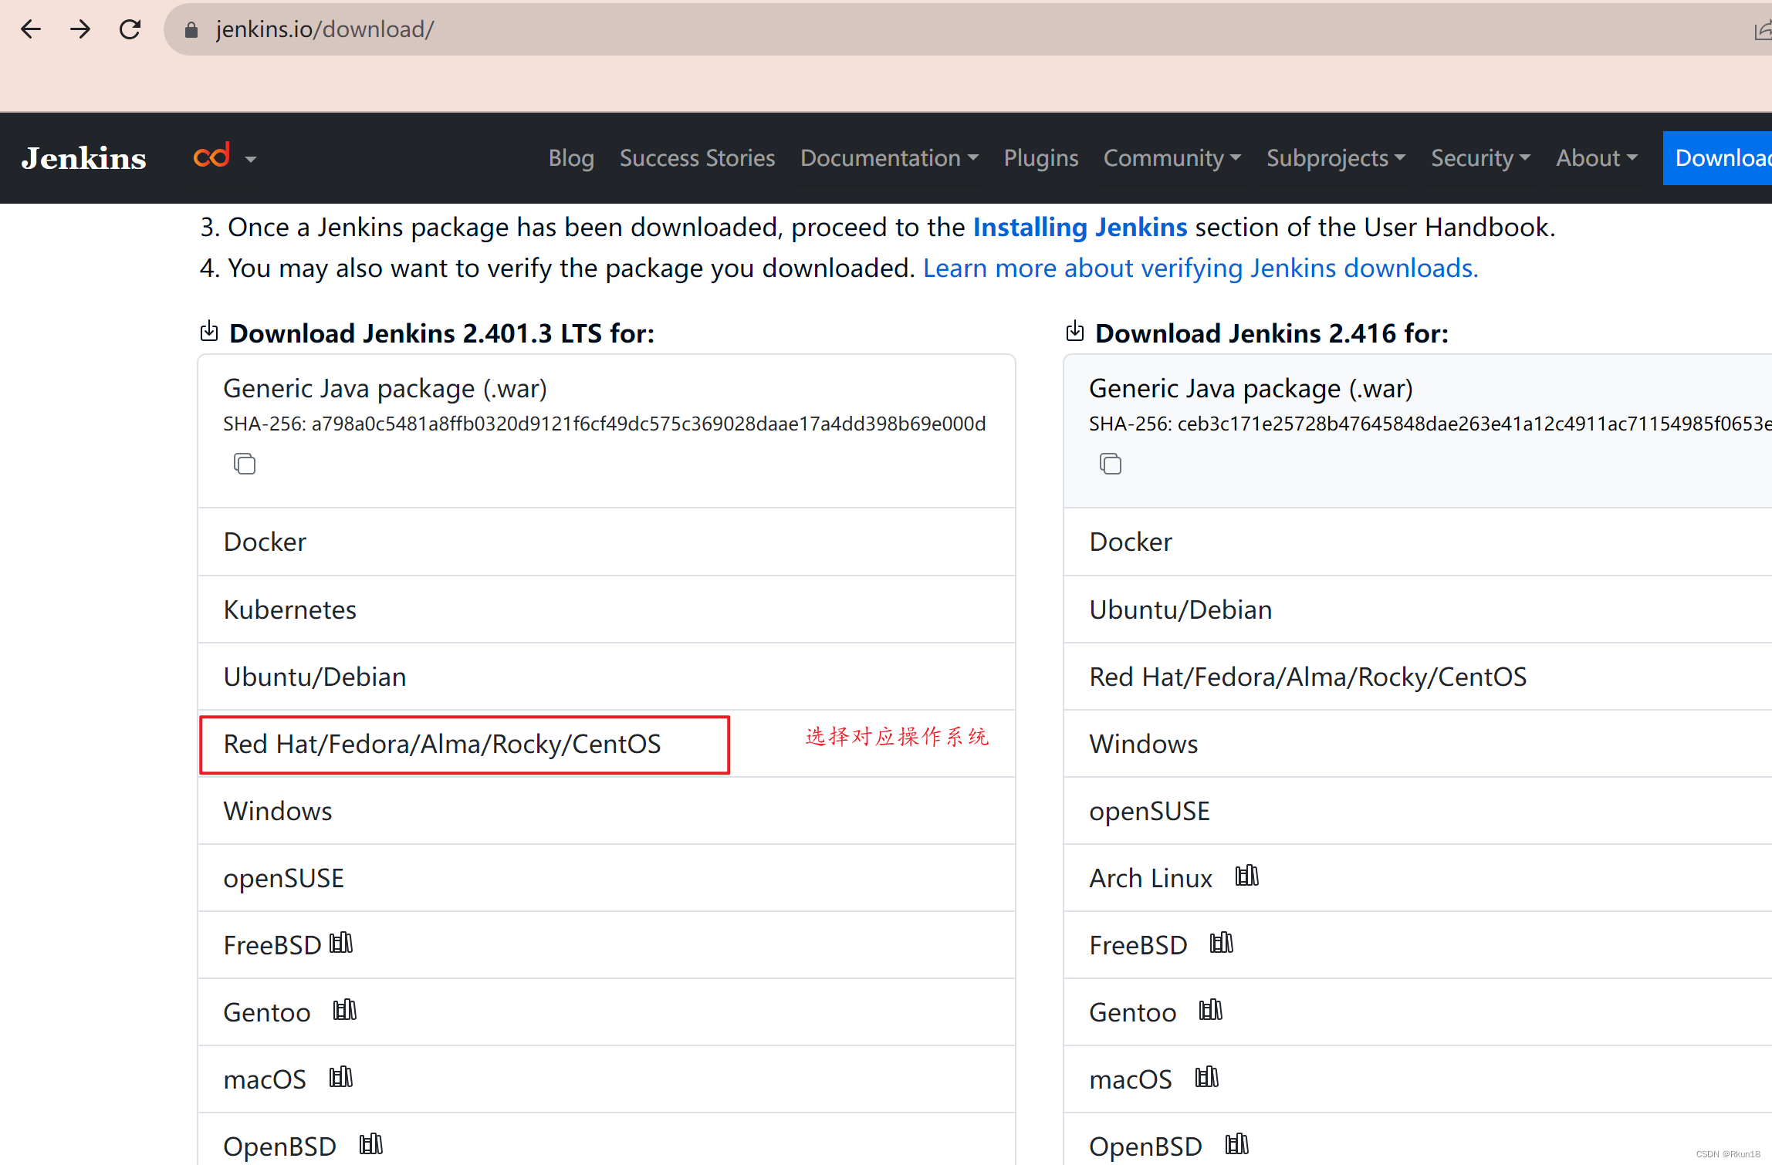Follow the Installing Jenkins link

[x=1080, y=227]
